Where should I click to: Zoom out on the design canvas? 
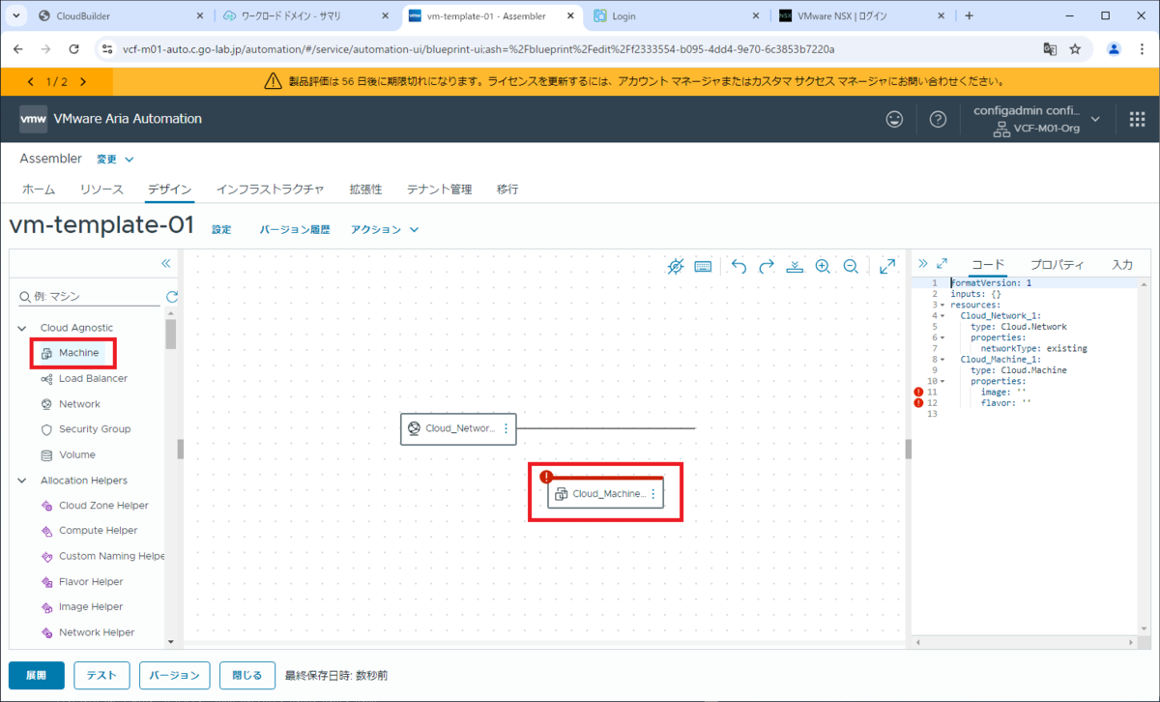(x=851, y=266)
